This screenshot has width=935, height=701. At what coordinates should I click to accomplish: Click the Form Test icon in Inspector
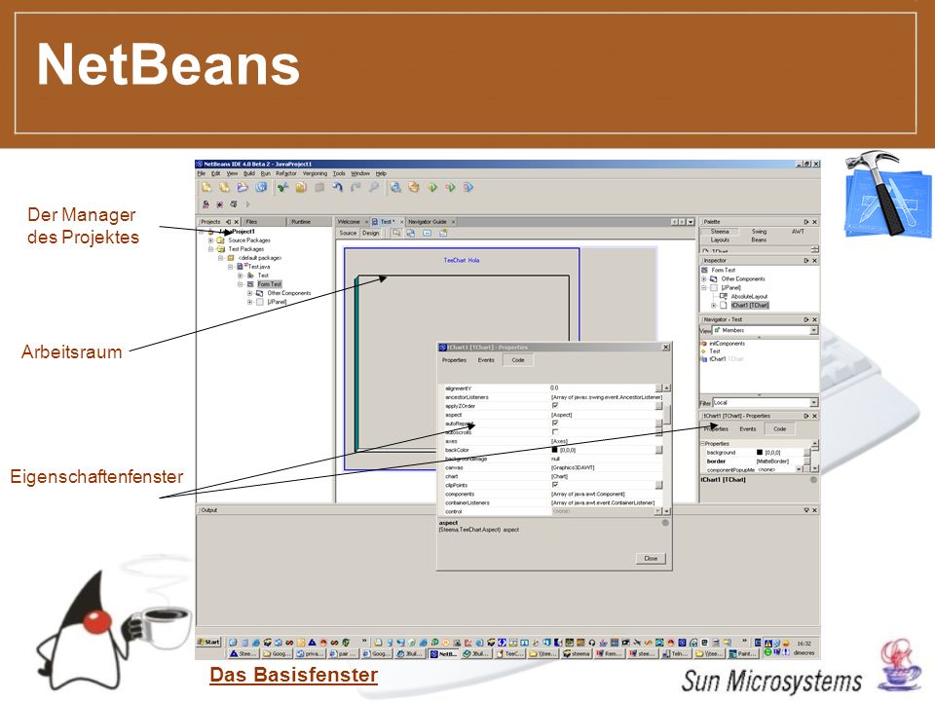(x=704, y=270)
